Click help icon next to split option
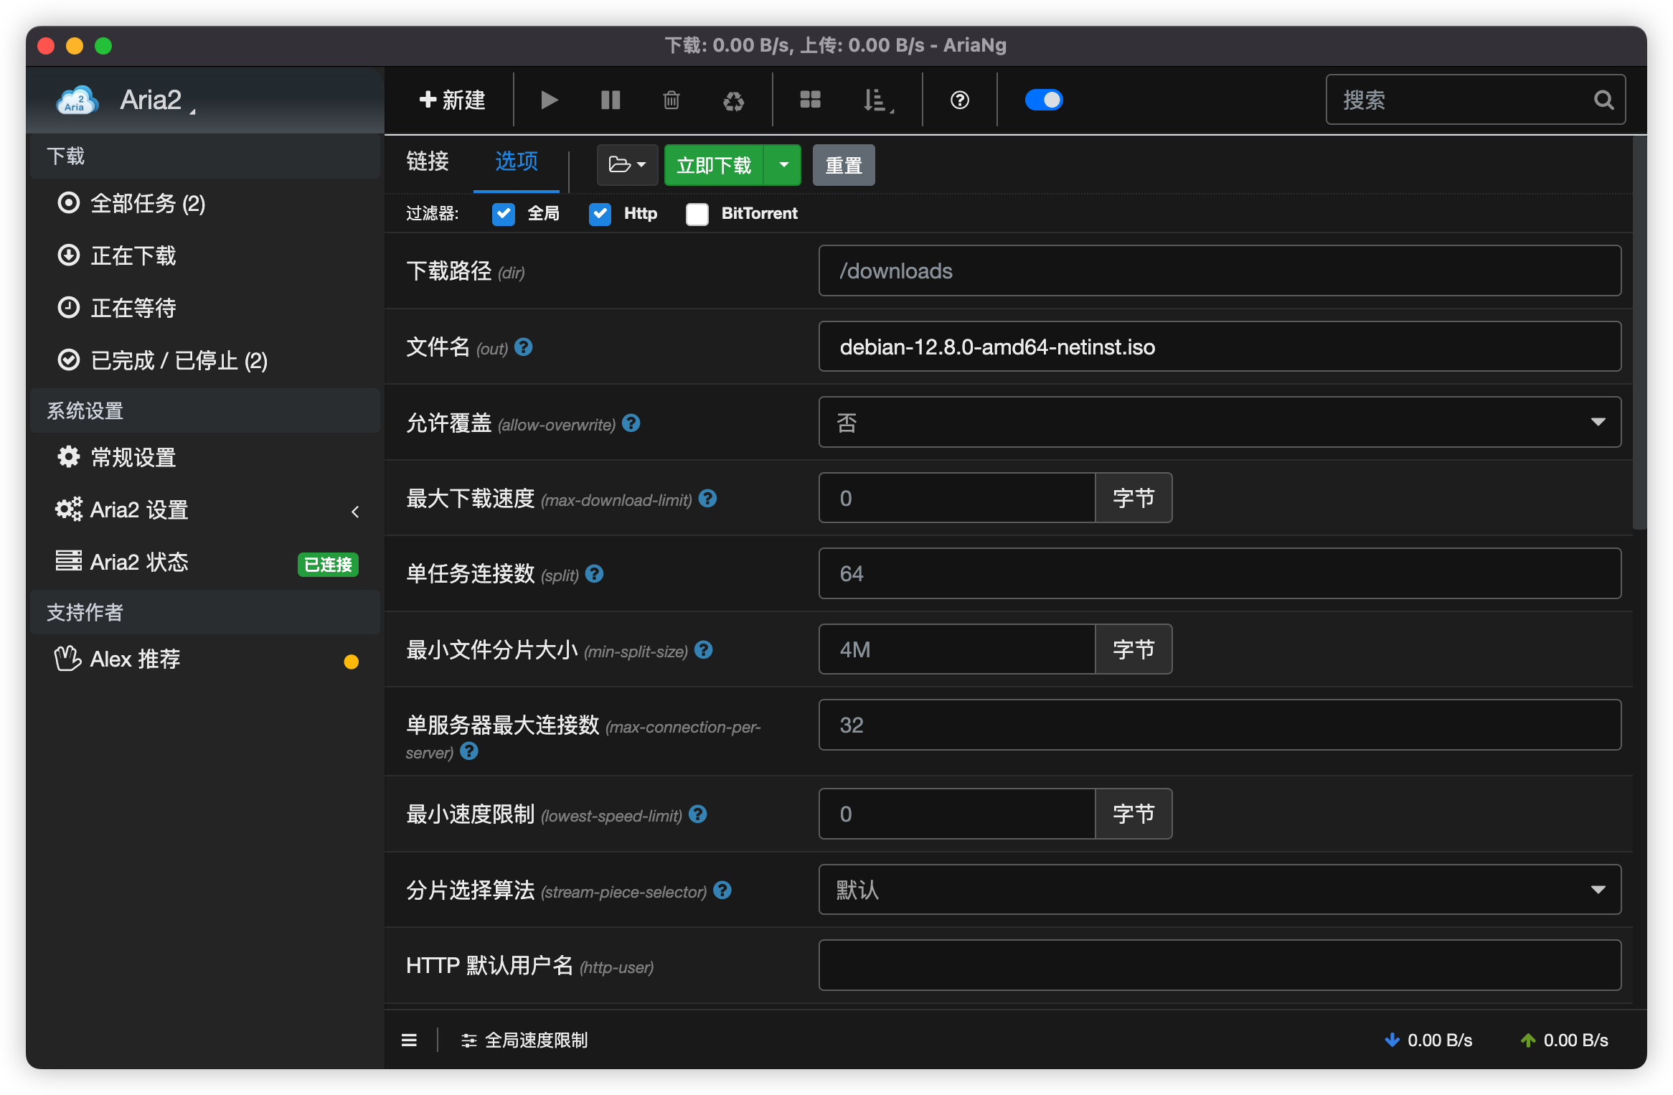 point(594,574)
